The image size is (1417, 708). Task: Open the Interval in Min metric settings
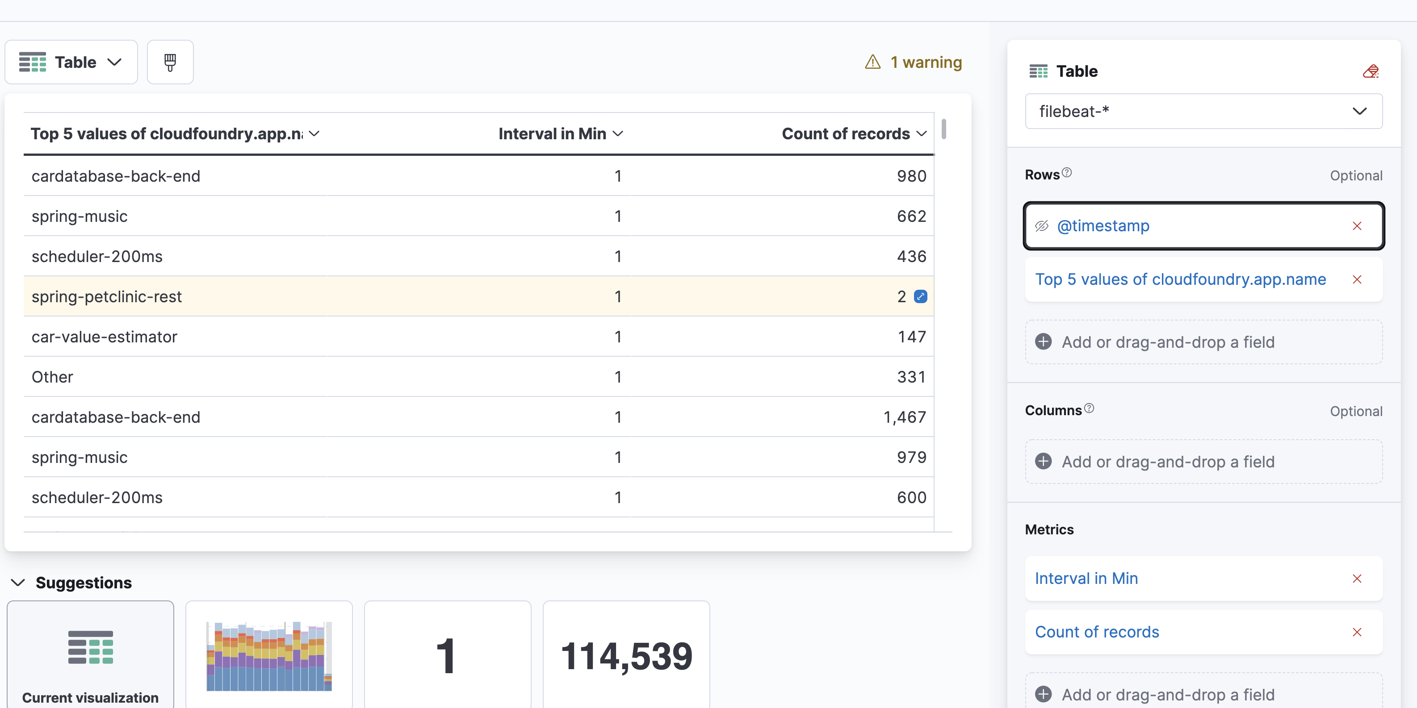(1086, 579)
